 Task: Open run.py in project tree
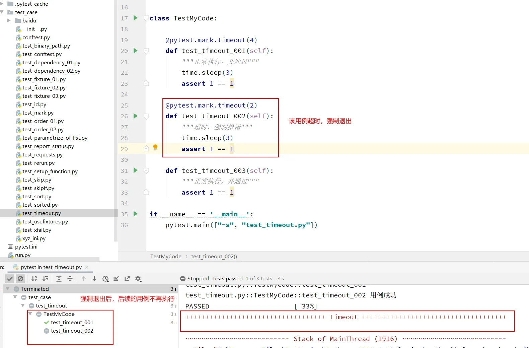tap(23, 255)
